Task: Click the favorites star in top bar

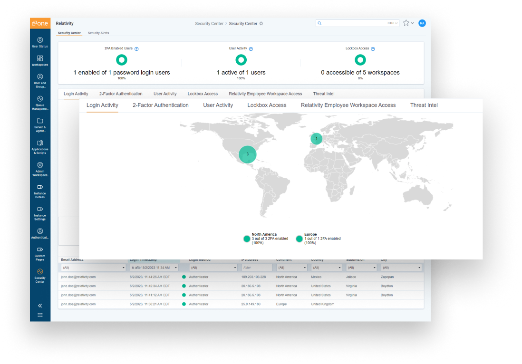Action: [406, 23]
